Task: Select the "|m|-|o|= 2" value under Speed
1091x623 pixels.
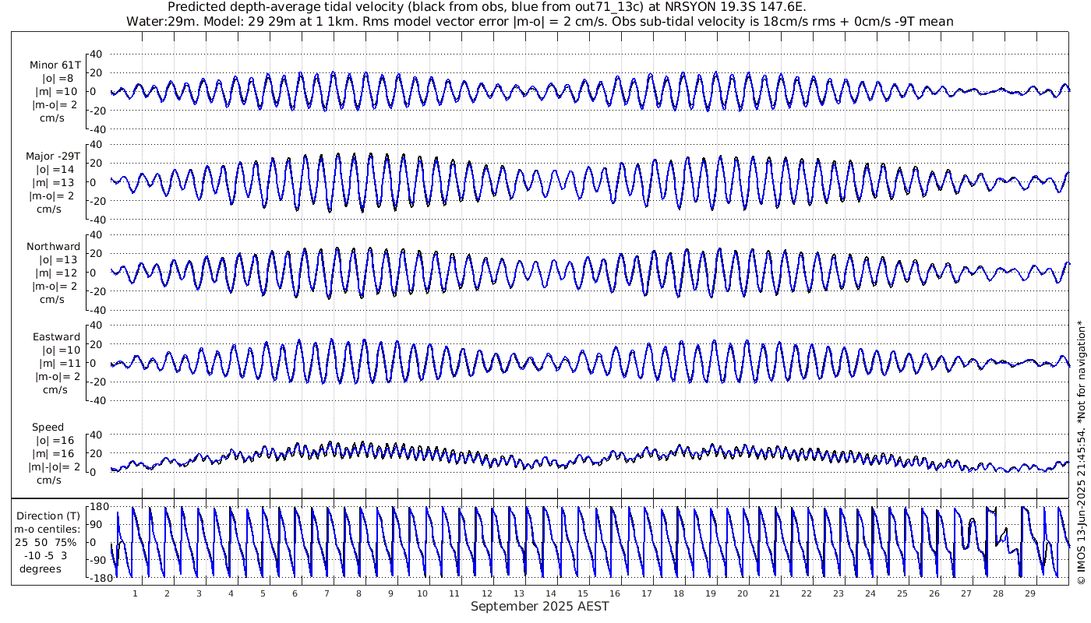Action: coord(53,467)
